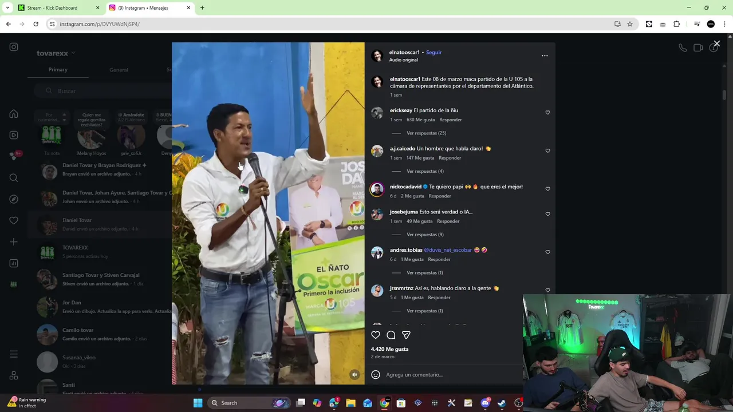Click the Buscar search field in messages
The height and width of the screenshot is (412, 733).
pyautogui.click(x=103, y=91)
